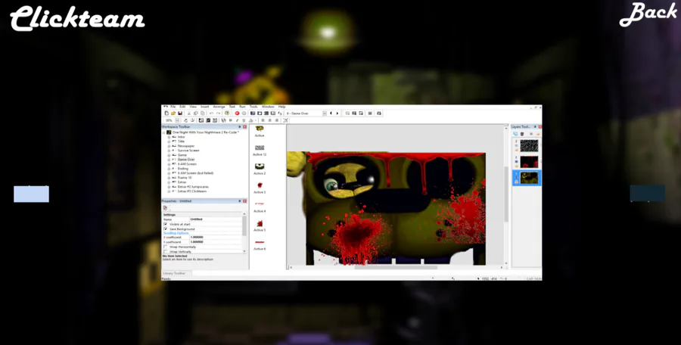
Task: Open the Run menu
Action: (x=242, y=107)
